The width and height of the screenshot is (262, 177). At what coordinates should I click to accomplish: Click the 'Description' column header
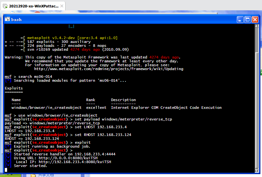(x=123, y=100)
